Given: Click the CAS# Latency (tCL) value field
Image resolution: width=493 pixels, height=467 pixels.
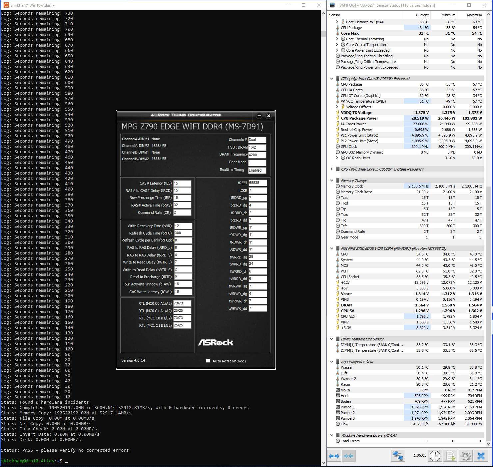Looking at the screenshot, I should tap(182, 183).
